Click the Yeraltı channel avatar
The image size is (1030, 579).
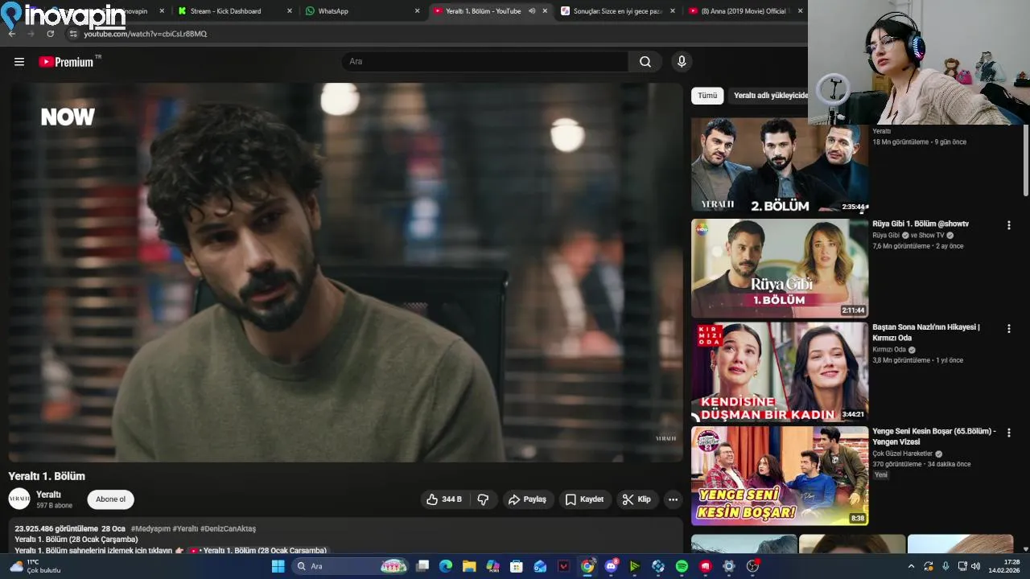pos(19,499)
